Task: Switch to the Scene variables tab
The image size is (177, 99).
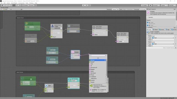Action: pos(162,29)
